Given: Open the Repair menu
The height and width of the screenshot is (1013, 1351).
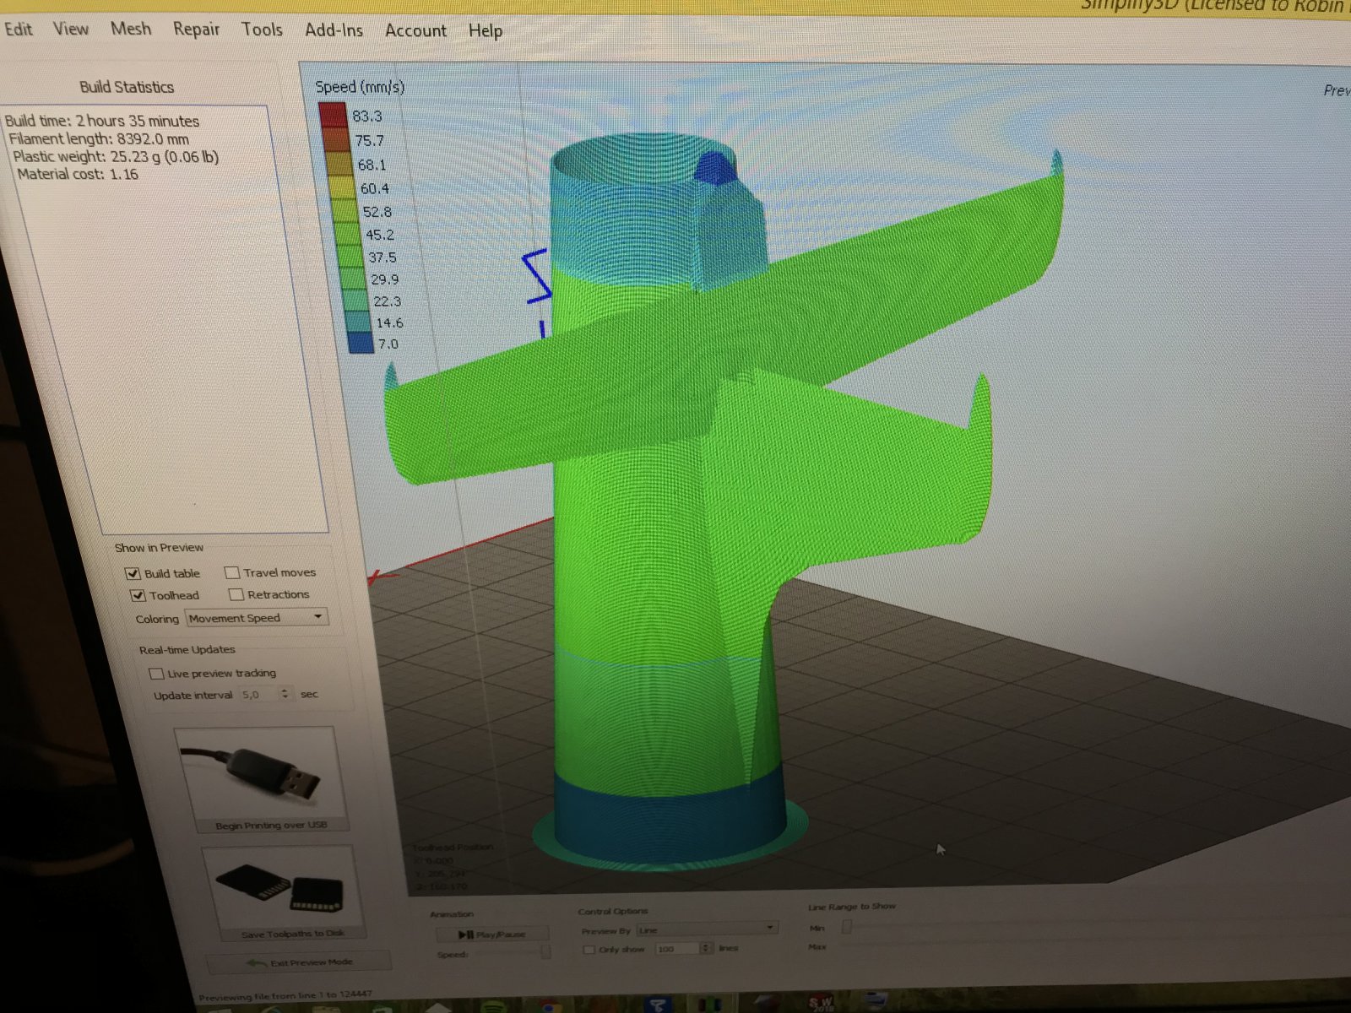Looking at the screenshot, I should pos(196,30).
